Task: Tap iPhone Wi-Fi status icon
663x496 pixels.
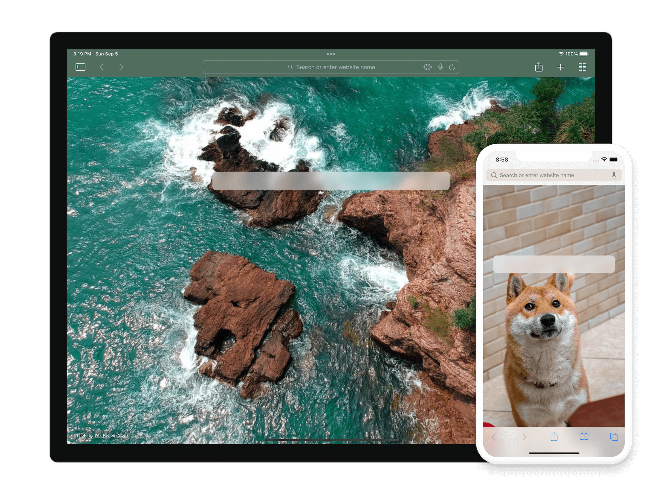Action: click(x=604, y=159)
